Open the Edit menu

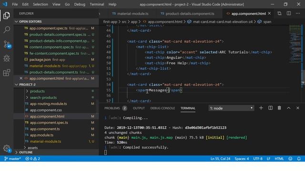[25, 4]
